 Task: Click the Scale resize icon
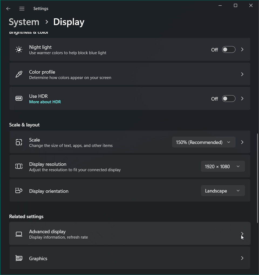click(x=19, y=142)
